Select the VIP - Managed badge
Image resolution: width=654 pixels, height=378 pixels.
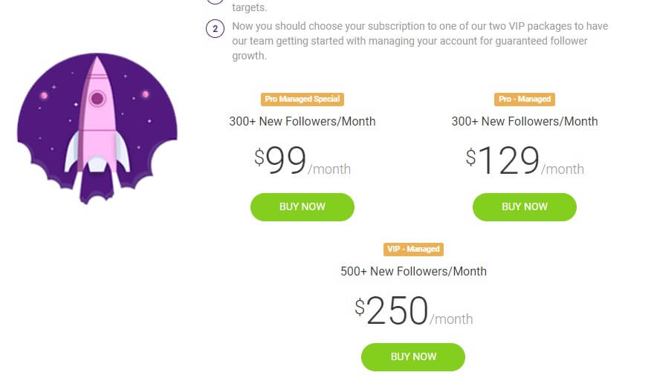pos(413,249)
